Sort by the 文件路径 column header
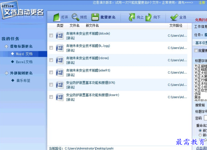 [176, 25]
